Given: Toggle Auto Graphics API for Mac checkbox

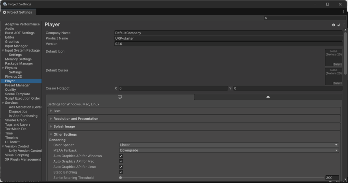Looking at the screenshot, I should tap(121, 161).
